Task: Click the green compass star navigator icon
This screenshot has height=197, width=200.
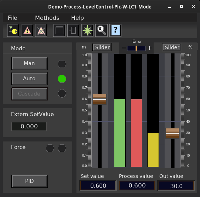Action: click(87, 30)
